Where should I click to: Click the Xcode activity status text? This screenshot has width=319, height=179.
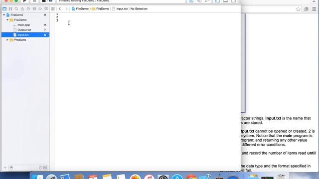tap(84, 1)
